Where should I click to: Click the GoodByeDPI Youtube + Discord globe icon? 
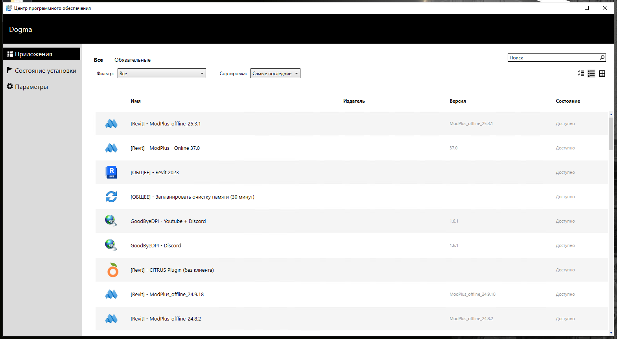[111, 221]
